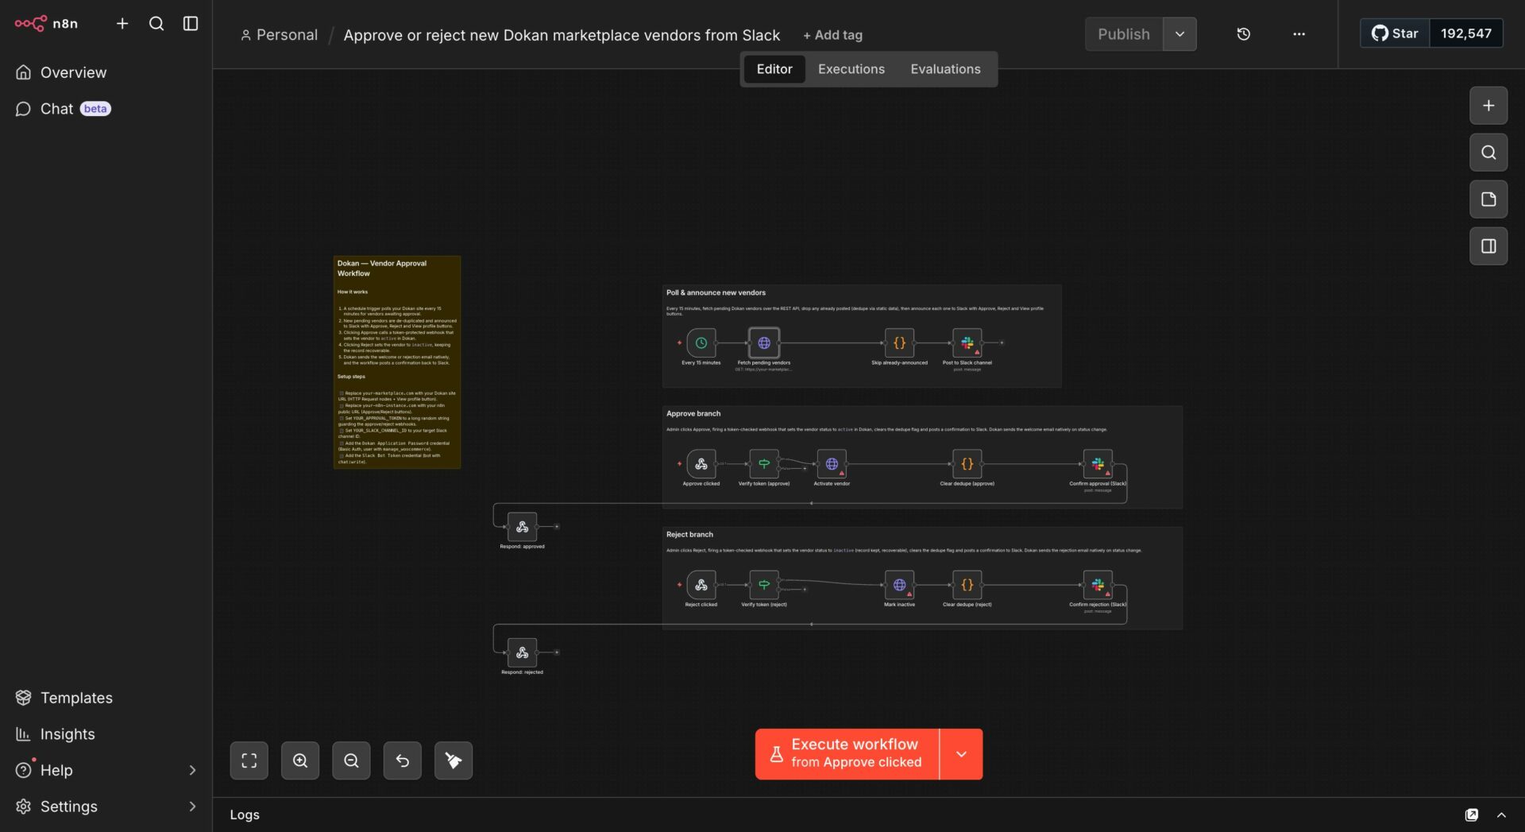Select the Confirm rejection (Slack) node
The height and width of the screenshot is (832, 1525).
pos(1098,585)
